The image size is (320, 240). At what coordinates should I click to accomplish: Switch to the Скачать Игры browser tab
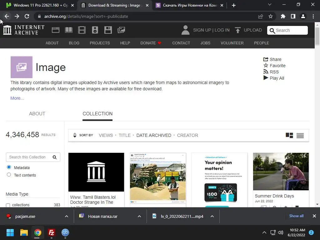point(189,5)
